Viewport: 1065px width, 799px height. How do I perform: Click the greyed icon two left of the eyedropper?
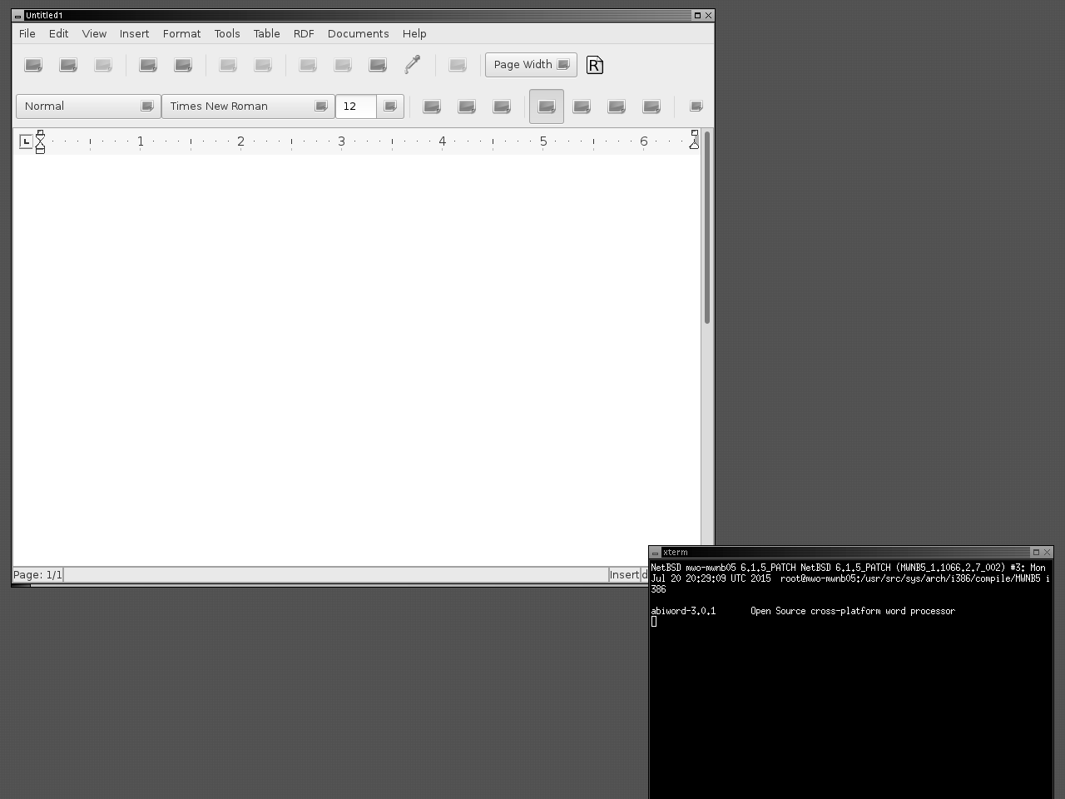(x=343, y=65)
